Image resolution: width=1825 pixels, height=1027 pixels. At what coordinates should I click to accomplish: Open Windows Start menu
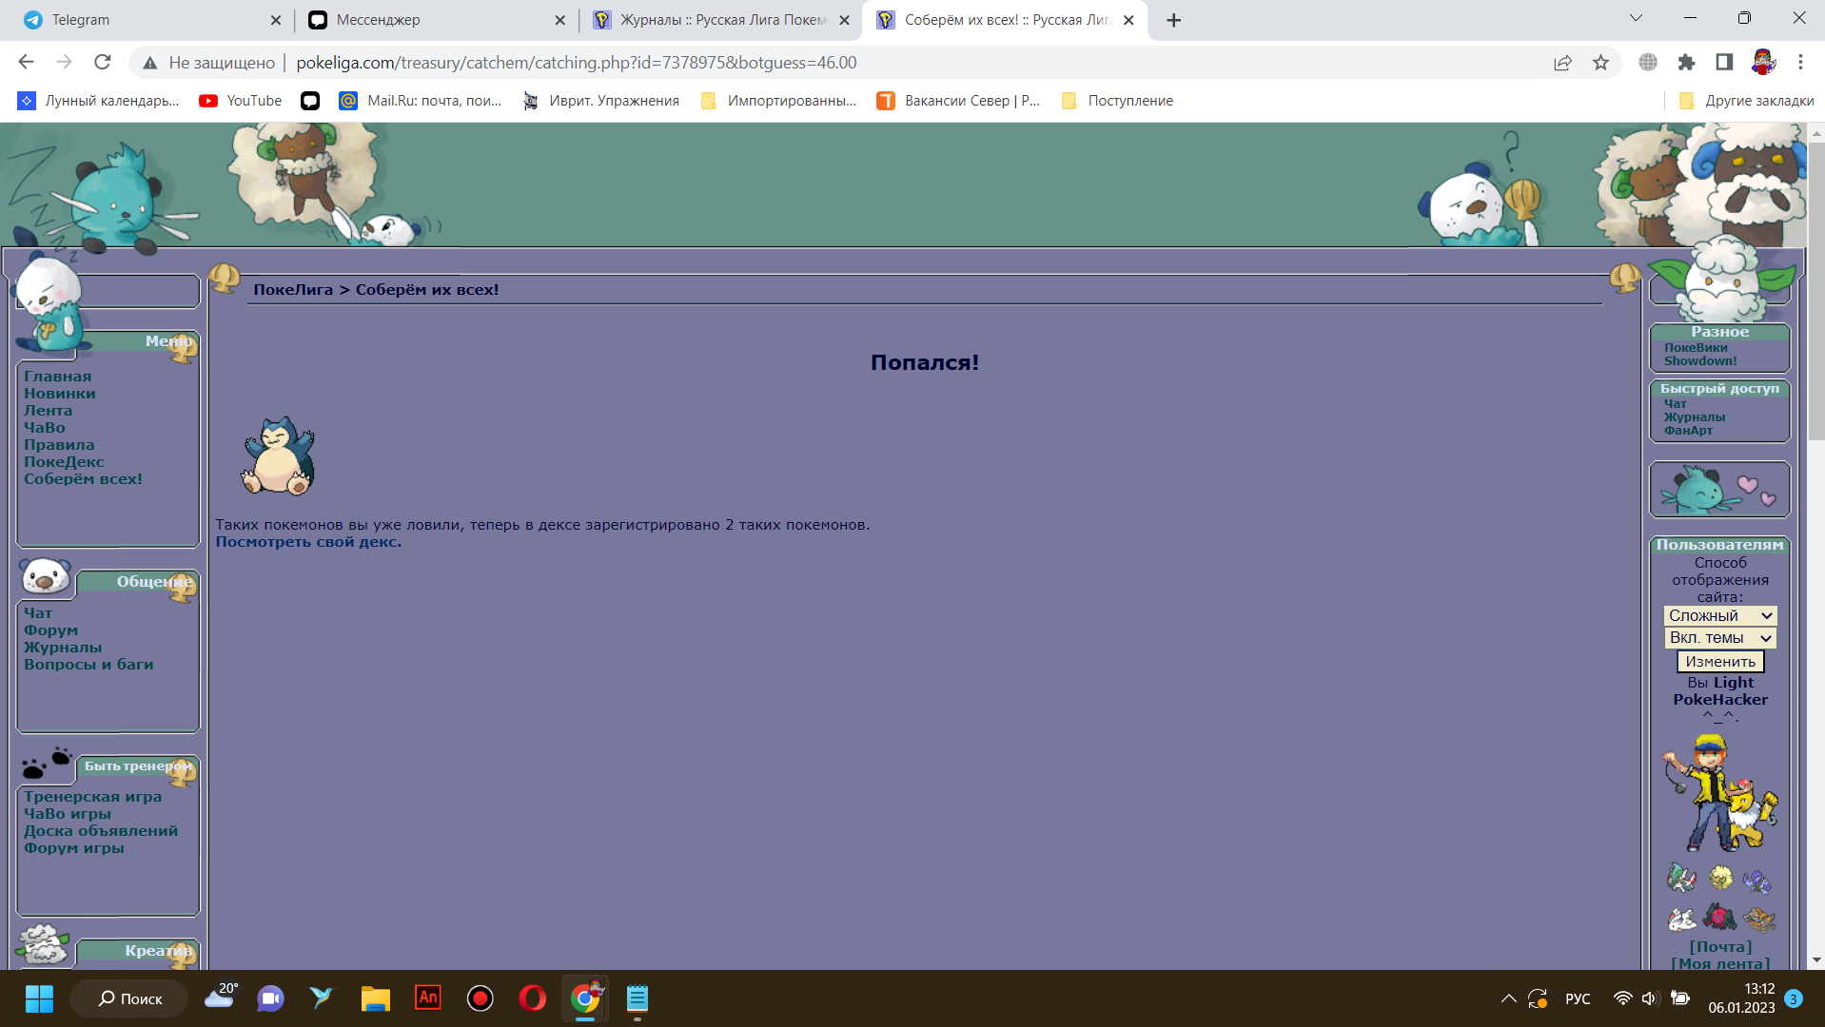[39, 998]
